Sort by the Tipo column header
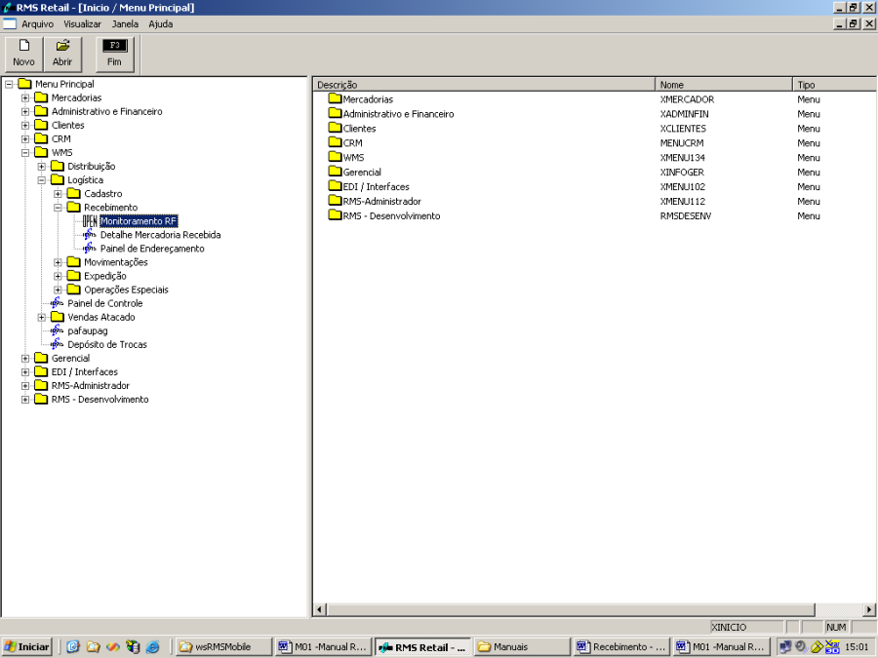 tap(834, 85)
